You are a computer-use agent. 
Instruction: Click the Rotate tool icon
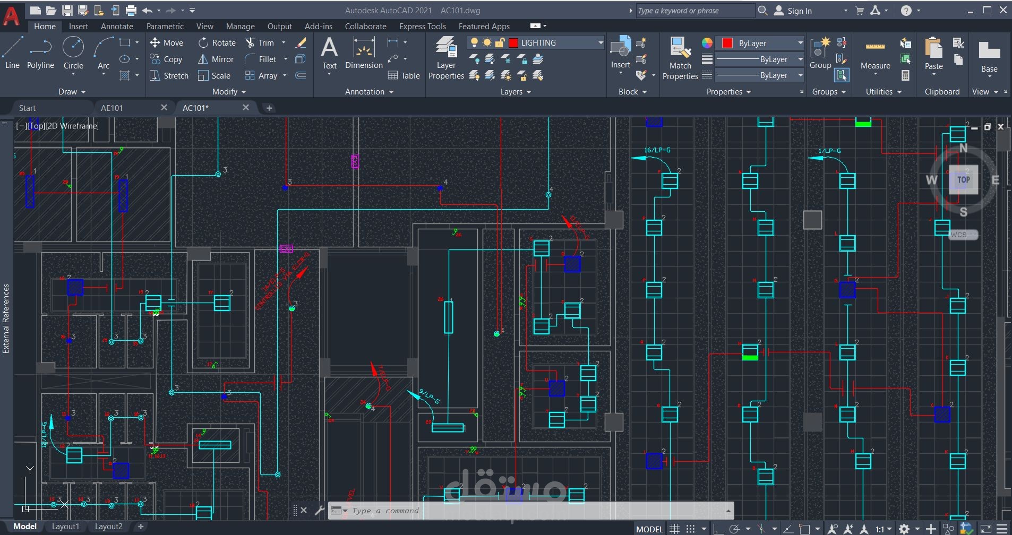pos(203,43)
